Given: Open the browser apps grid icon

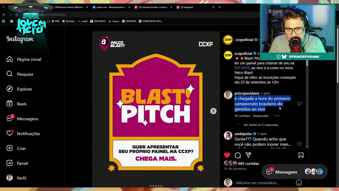Looking at the screenshot, I should point(3,21).
